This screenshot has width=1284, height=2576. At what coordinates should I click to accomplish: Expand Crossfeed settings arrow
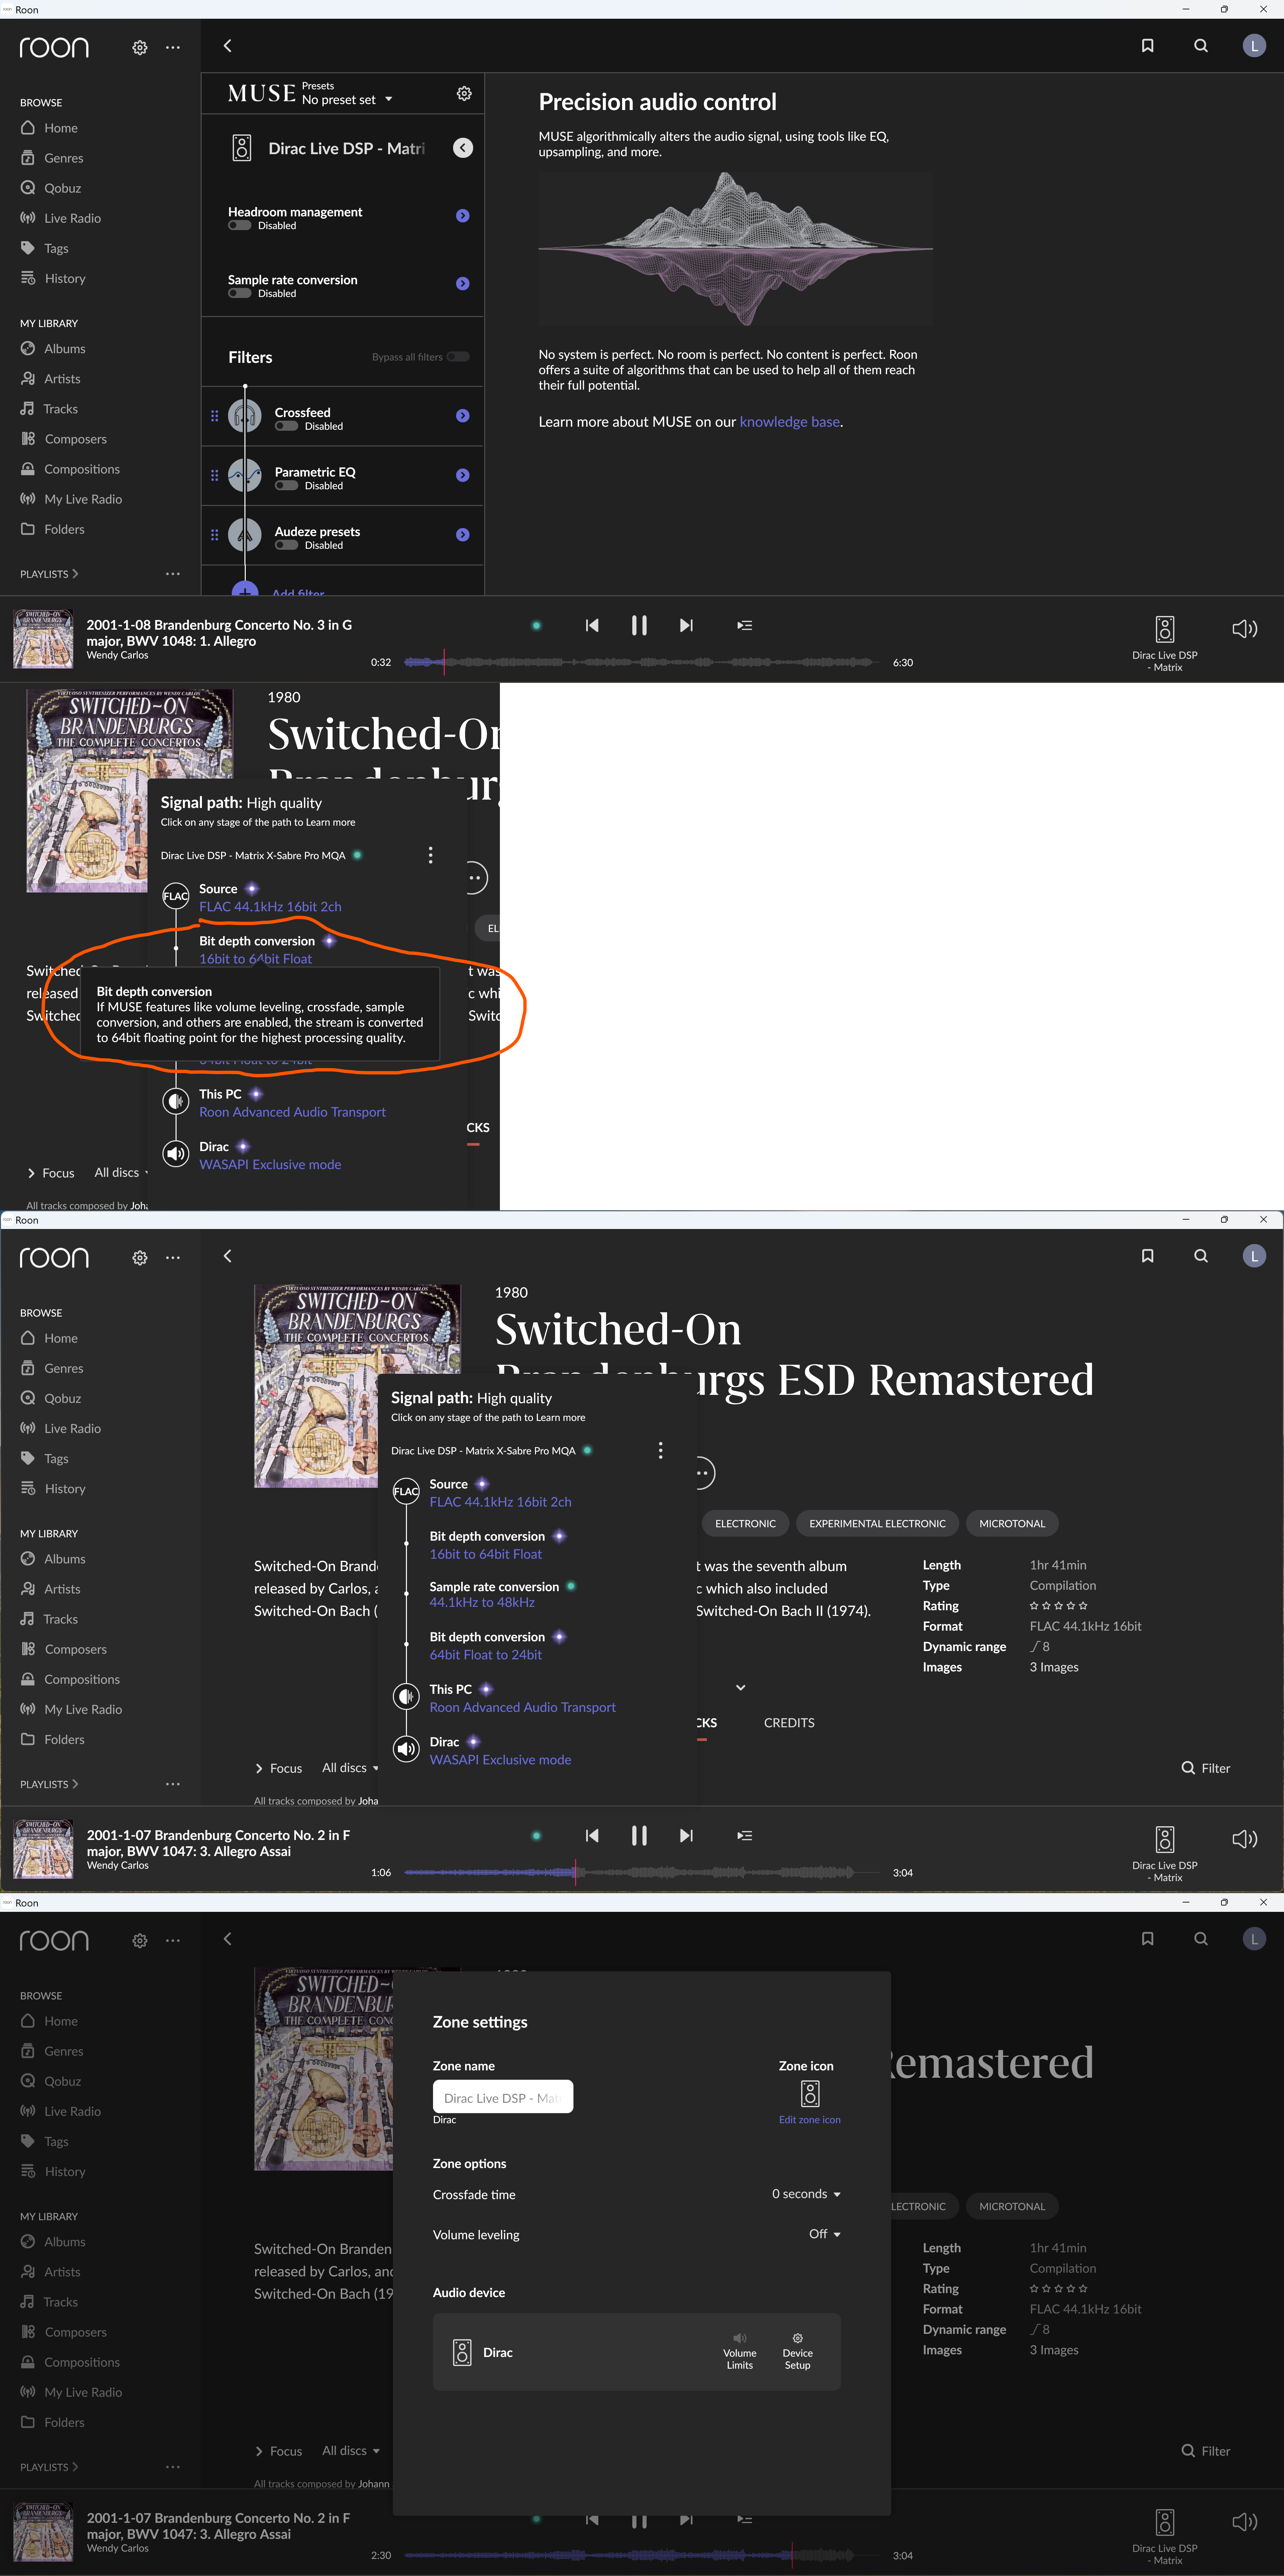[x=463, y=416]
